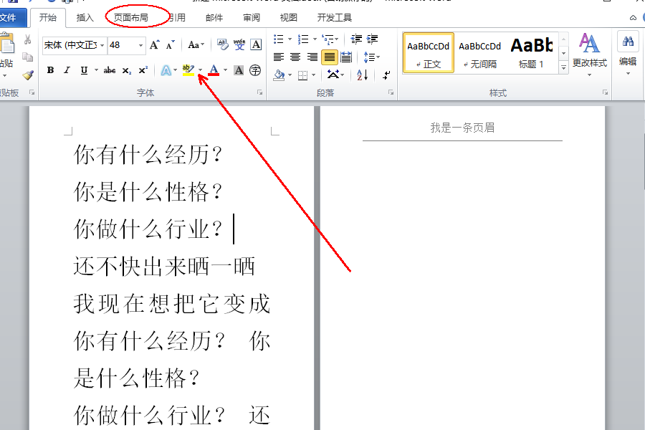Click the 更改样式 button
Viewport: 645px width, 430px height.
(x=590, y=53)
